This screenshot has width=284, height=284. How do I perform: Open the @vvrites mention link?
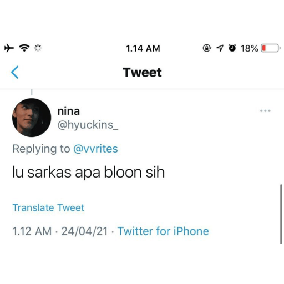click(x=95, y=149)
